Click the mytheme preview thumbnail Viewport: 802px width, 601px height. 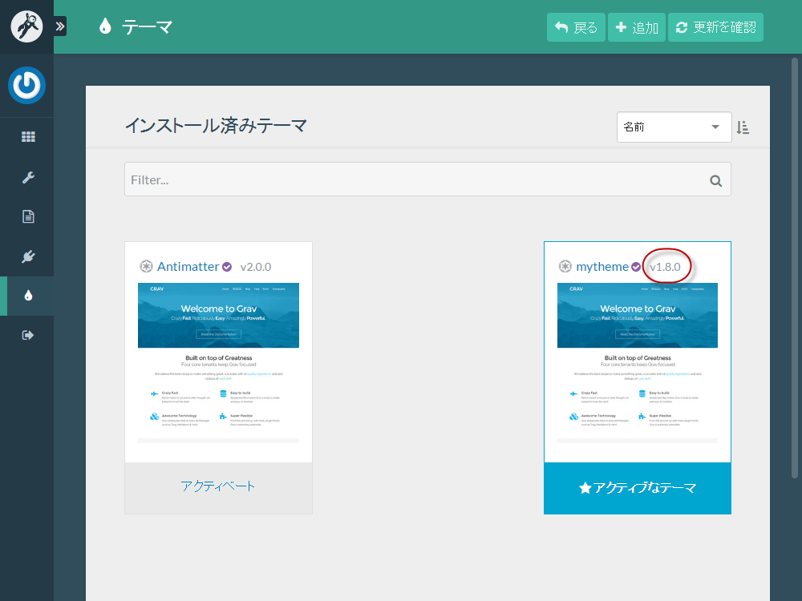click(638, 362)
